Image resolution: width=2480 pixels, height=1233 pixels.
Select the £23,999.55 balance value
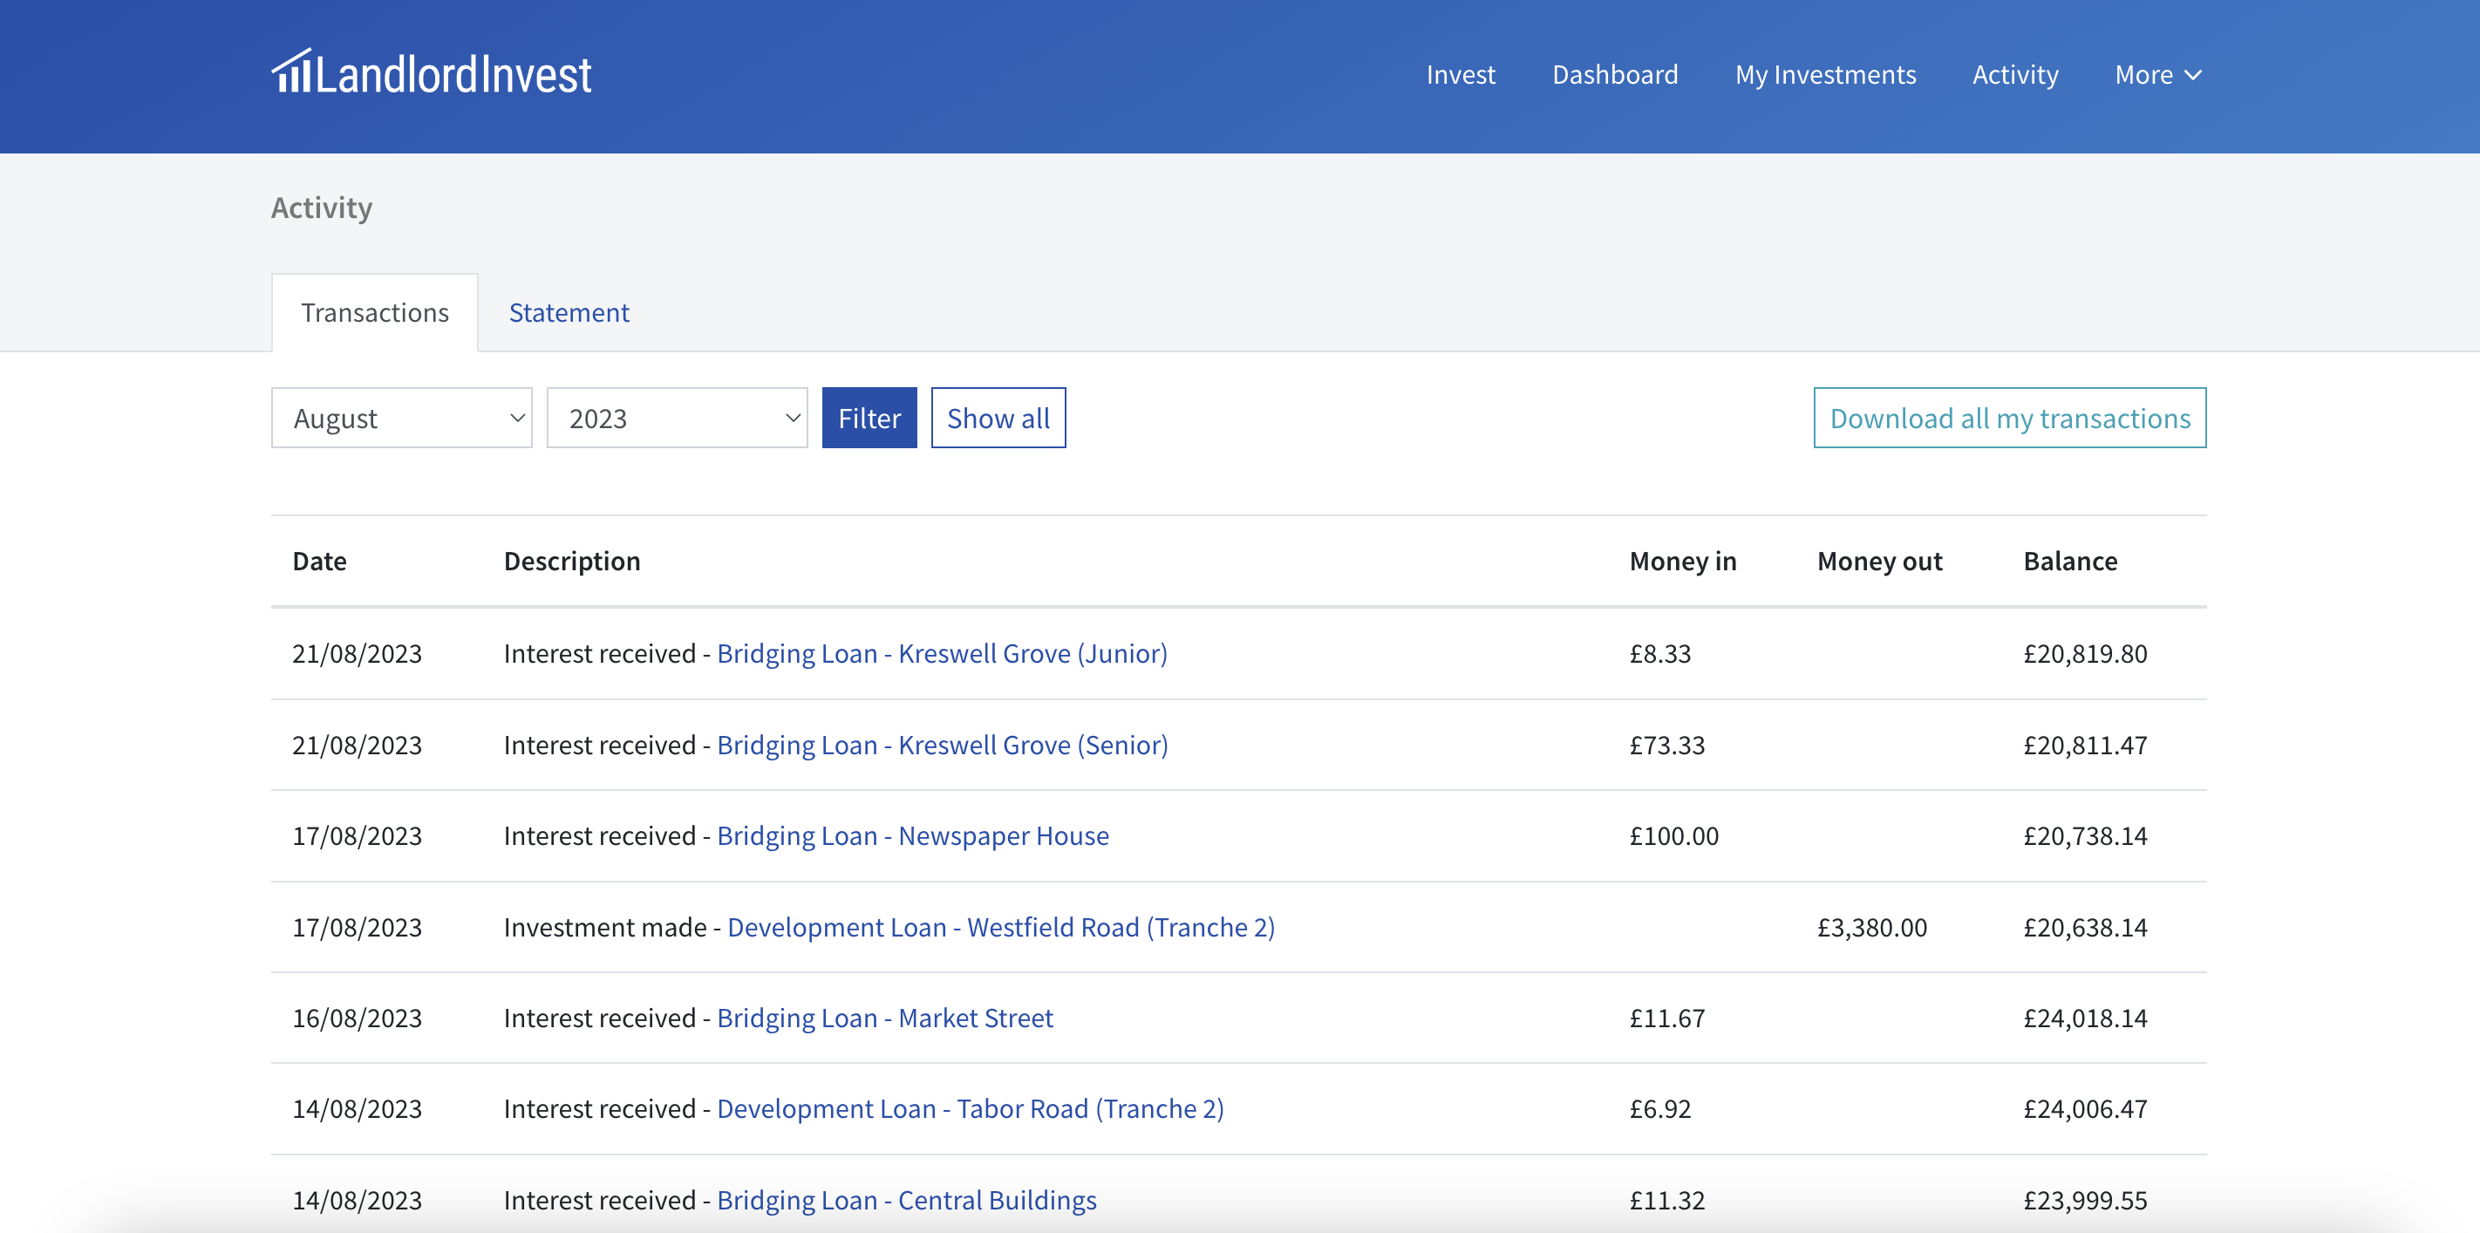2085,1200
